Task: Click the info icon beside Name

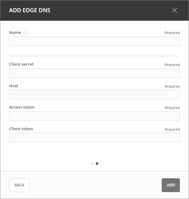Action: [26, 32]
